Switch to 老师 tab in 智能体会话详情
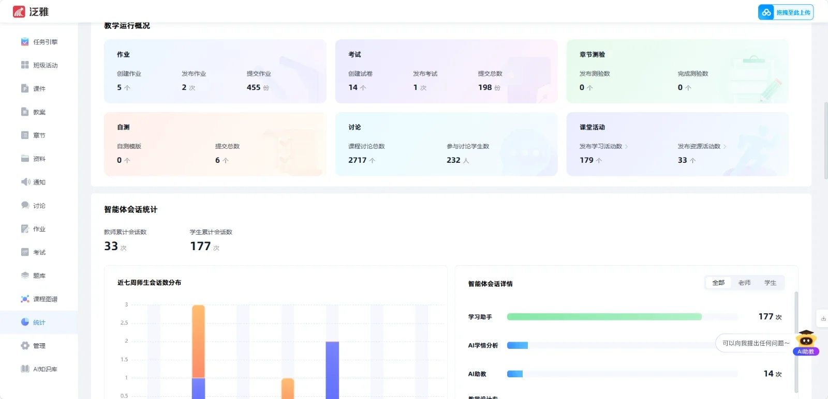Image resolution: width=828 pixels, height=399 pixels. click(744, 283)
